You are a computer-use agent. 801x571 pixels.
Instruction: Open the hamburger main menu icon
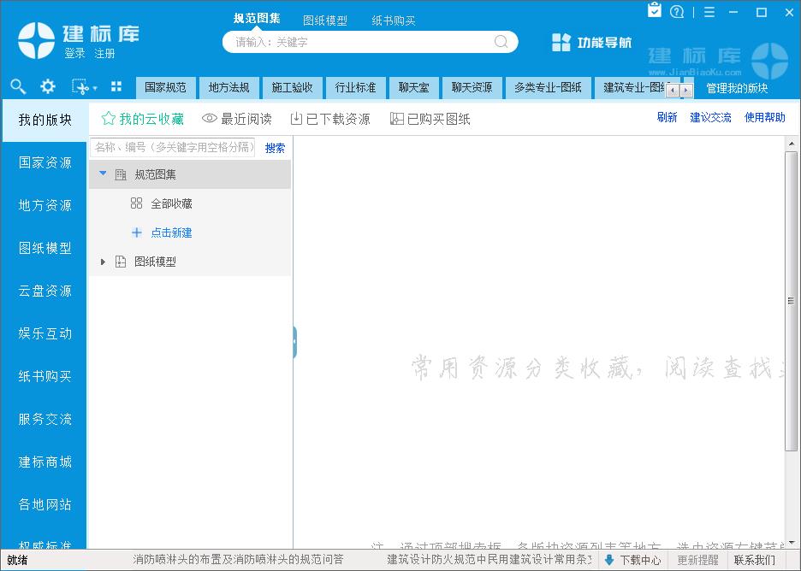point(709,12)
